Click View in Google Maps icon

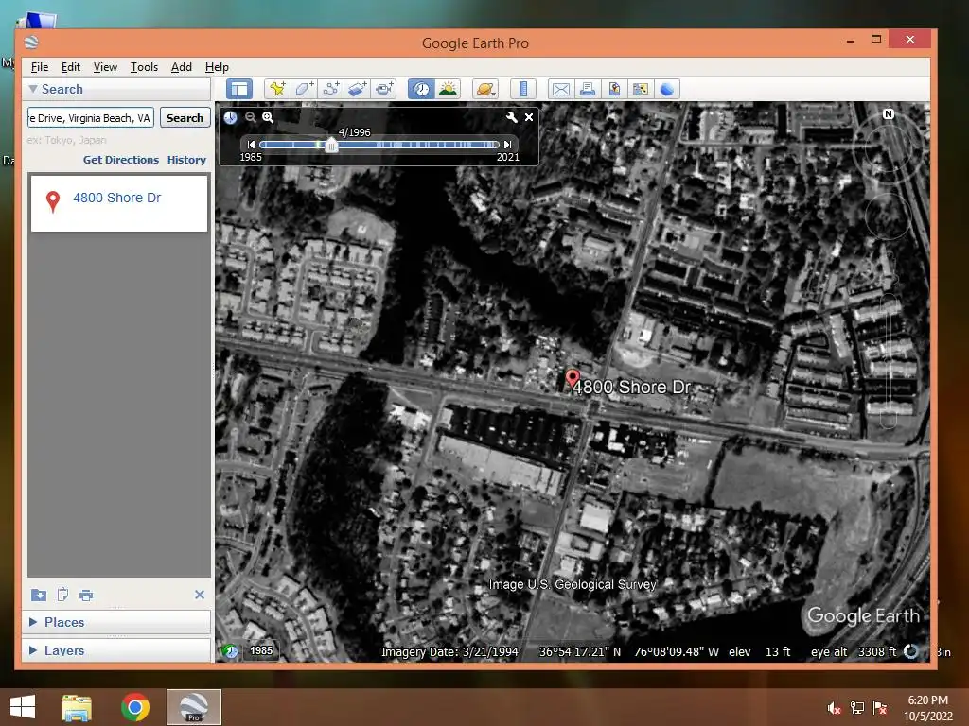click(x=641, y=89)
